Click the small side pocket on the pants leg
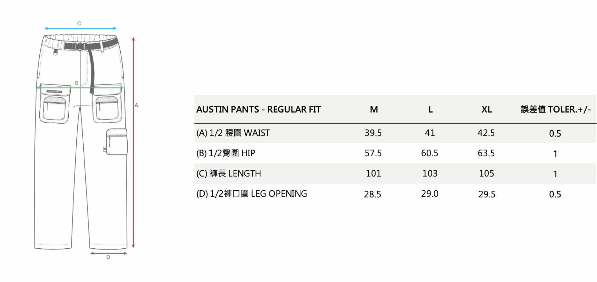 point(116,142)
